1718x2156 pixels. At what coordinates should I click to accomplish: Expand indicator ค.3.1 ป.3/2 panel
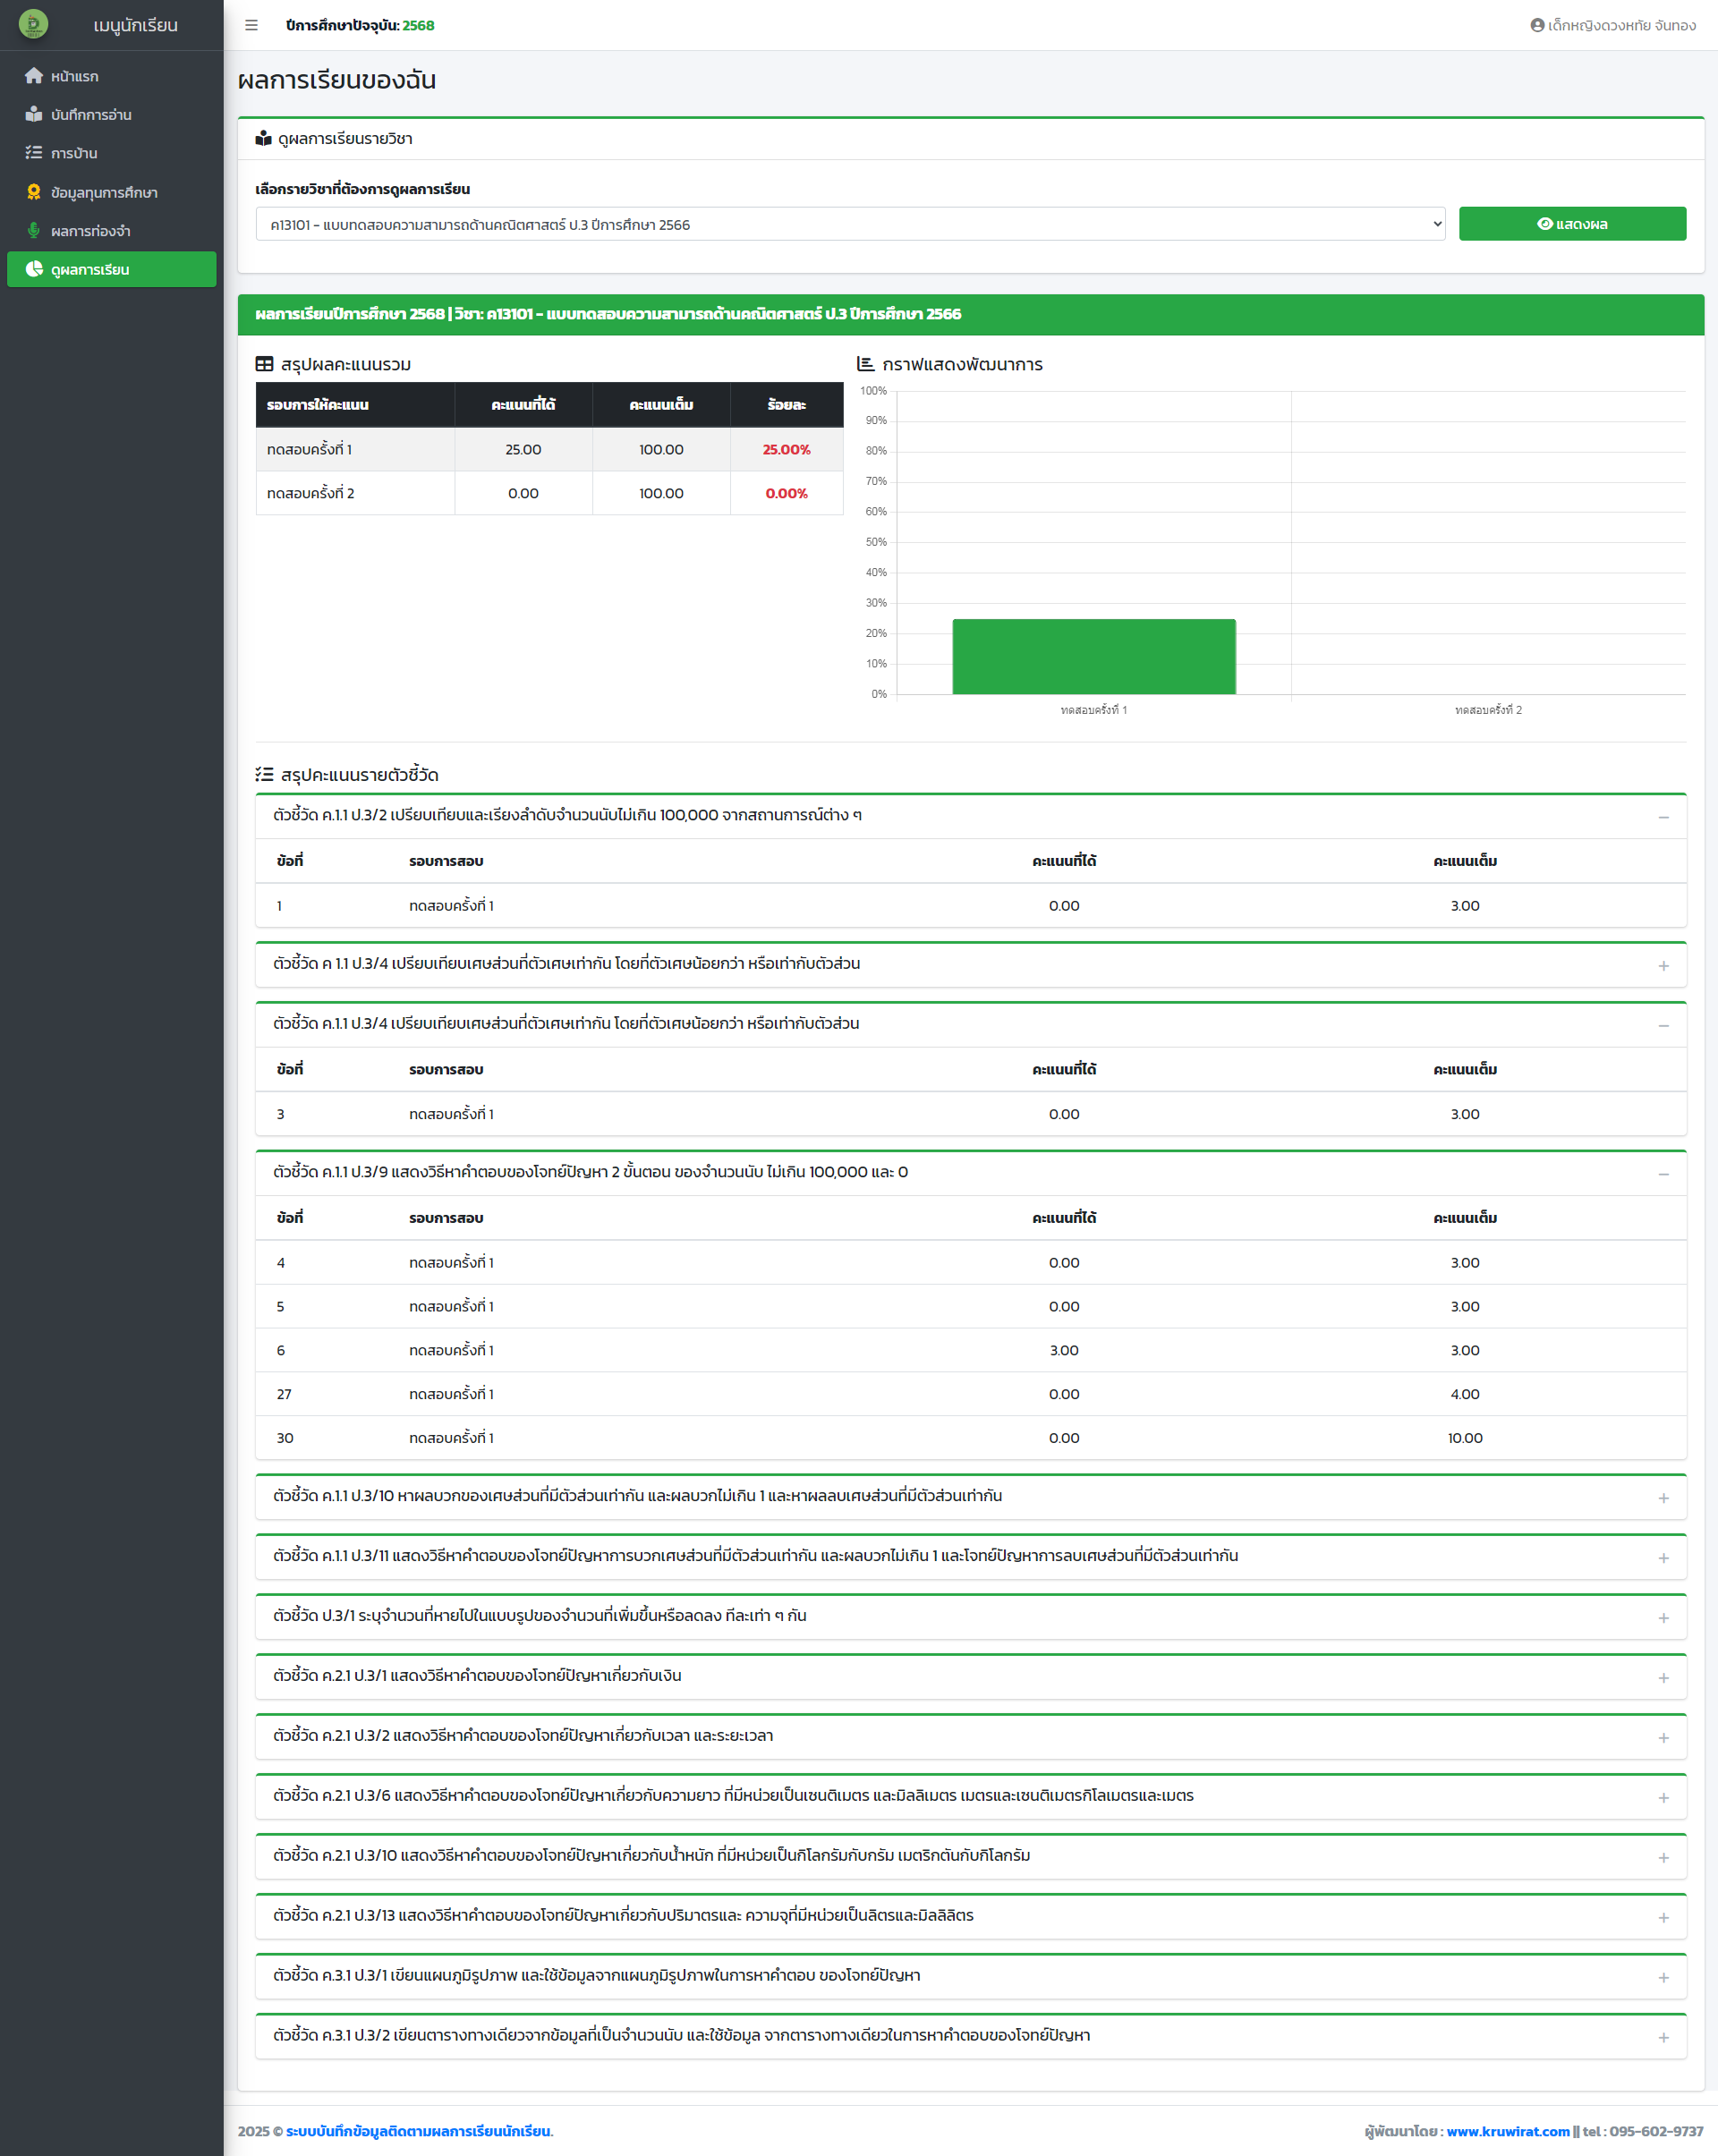pos(1663,2038)
